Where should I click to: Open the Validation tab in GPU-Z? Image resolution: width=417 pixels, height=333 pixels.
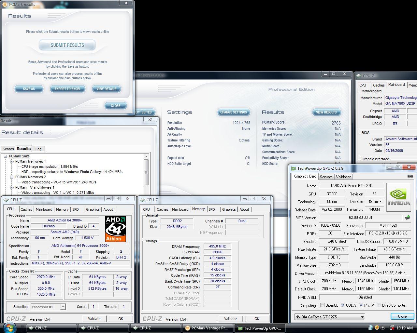(x=344, y=177)
